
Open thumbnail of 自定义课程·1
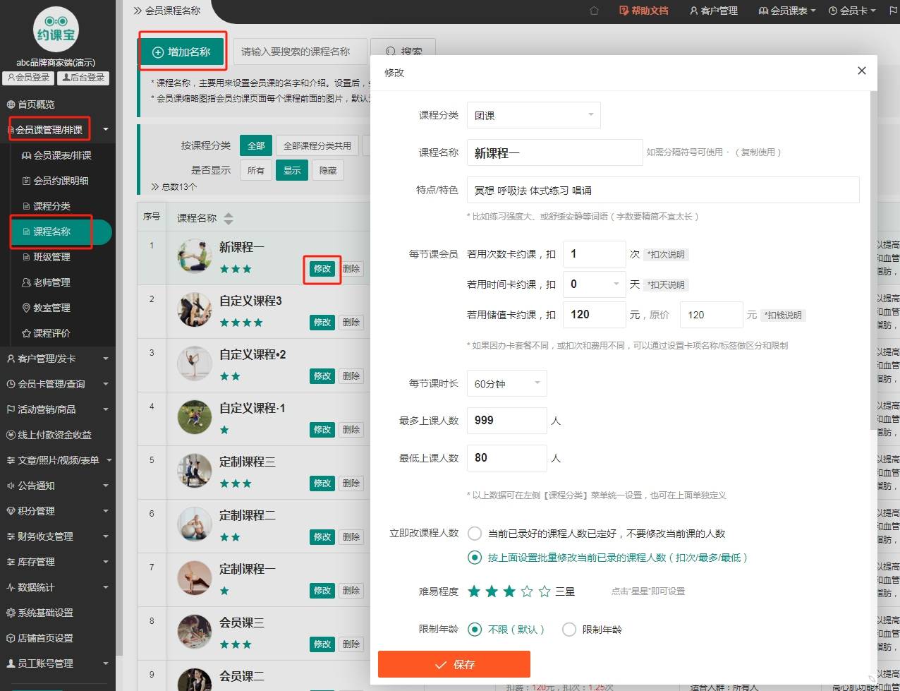[195, 418]
